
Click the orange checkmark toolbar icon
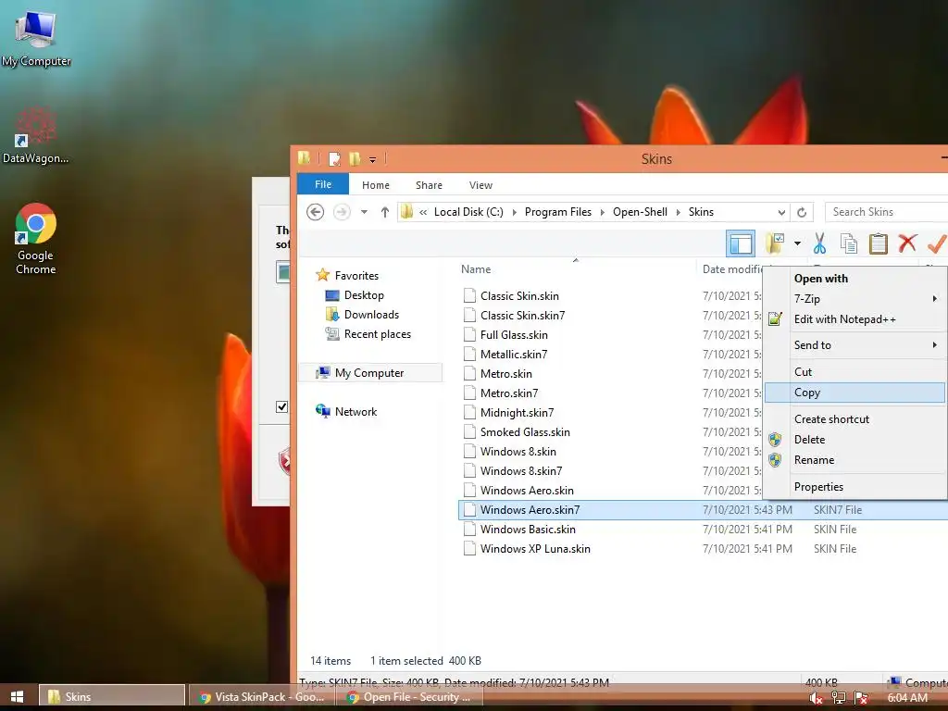[937, 243]
